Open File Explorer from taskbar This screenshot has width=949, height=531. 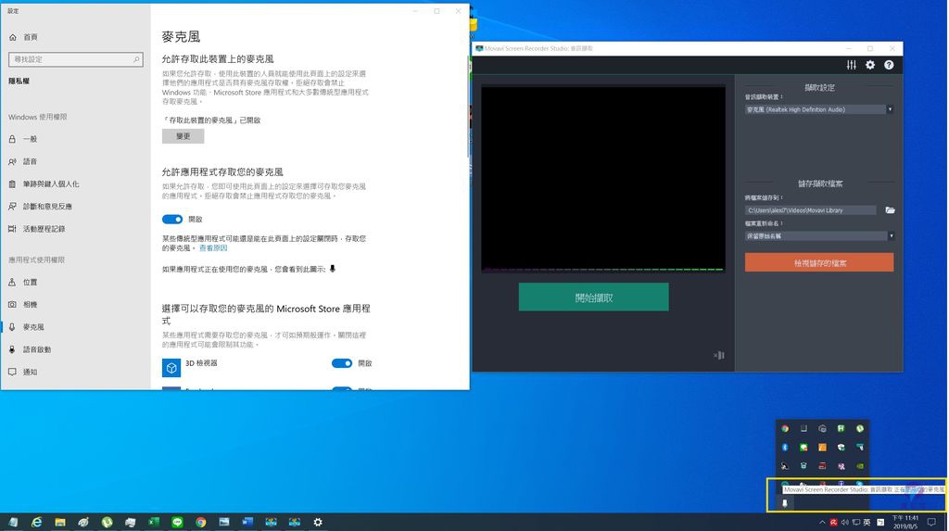point(60,522)
